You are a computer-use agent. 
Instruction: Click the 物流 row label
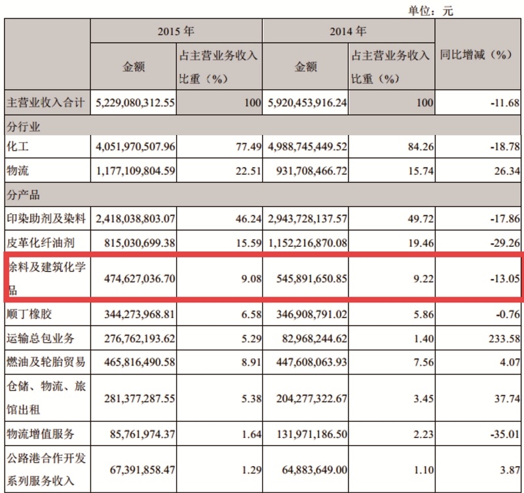(15, 171)
